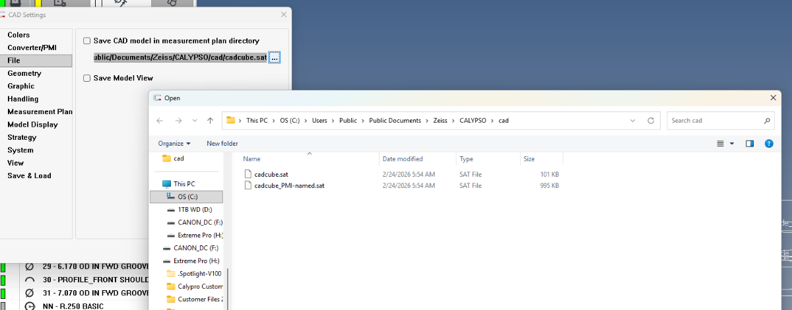Click the Refresh icon in address bar

click(x=651, y=121)
